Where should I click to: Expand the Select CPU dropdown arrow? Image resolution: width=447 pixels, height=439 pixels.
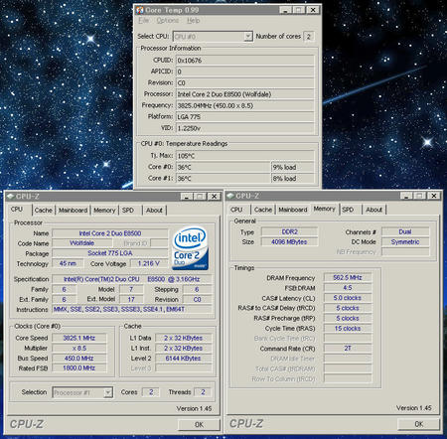click(248, 37)
